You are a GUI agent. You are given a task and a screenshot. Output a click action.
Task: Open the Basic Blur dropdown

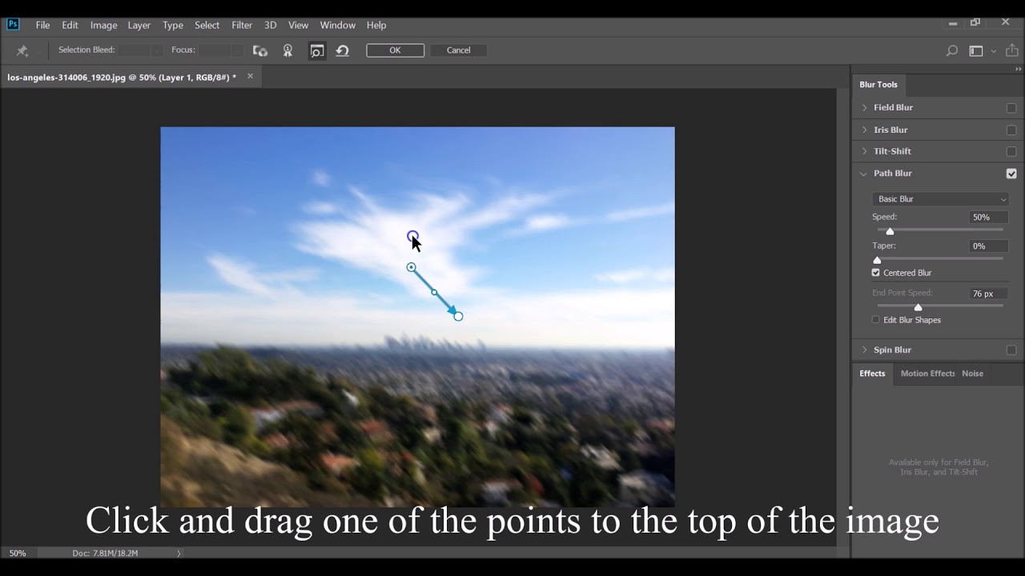tap(940, 199)
